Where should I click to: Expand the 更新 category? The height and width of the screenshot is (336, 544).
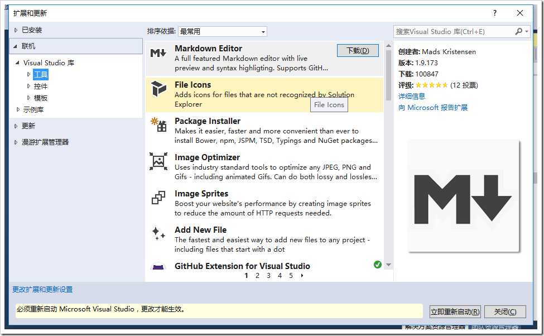(16, 126)
